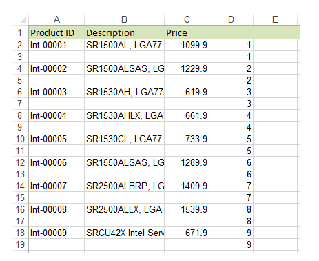This screenshot has height=261, width=319.
Task: Select price cell 1229.9
Action: click(x=187, y=68)
